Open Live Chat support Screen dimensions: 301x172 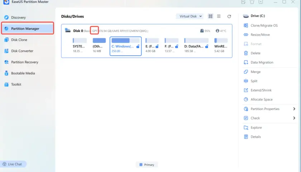pyautogui.click(x=13, y=164)
